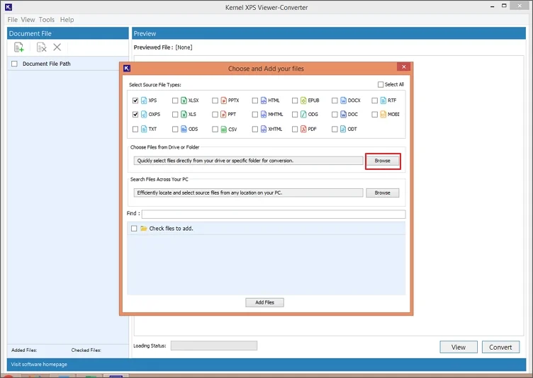Check the Document File Path checkbox
The width and height of the screenshot is (533, 378).
coord(14,64)
